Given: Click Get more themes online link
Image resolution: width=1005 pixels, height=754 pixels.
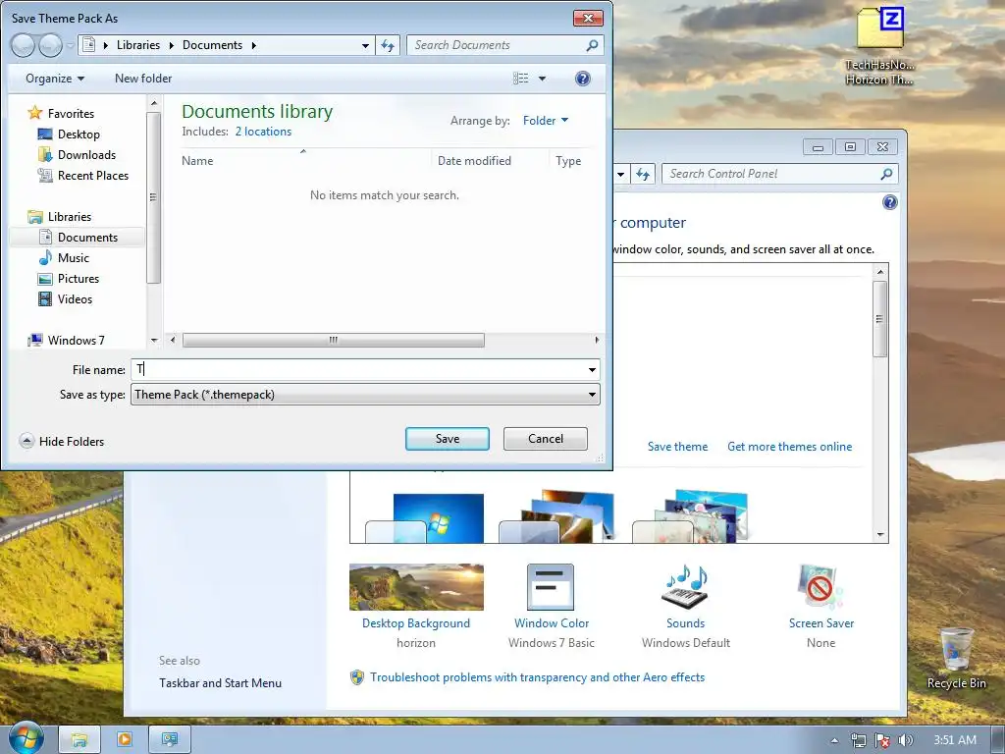Looking at the screenshot, I should pos(790,447).
